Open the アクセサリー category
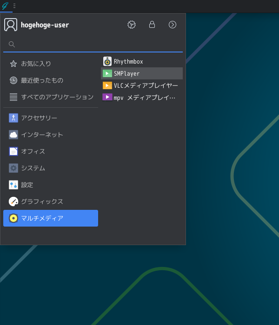Image resolution: width=279 pixels, height=325 pixels. point(51,118)
